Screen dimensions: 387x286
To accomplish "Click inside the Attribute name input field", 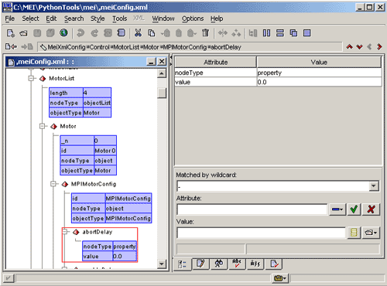I will click(252, 209).
